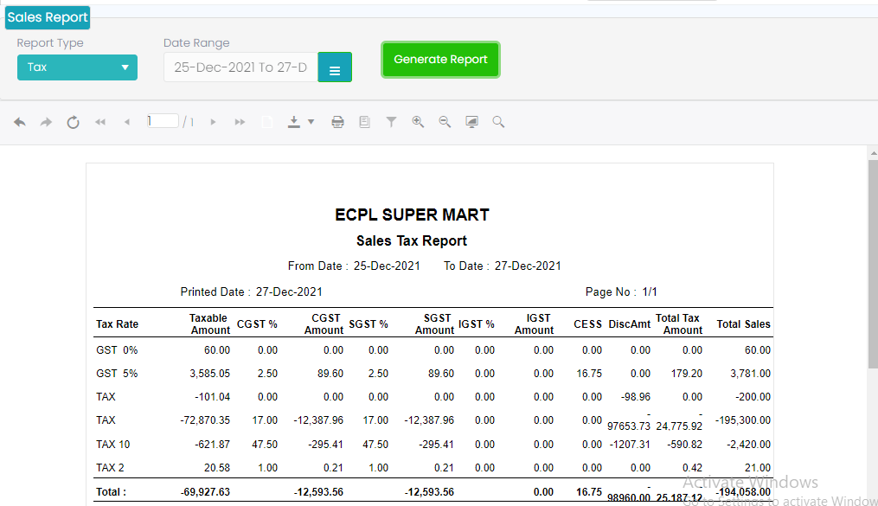Select the Sales Report tab

pyautogui.click(x=48, y=17)
